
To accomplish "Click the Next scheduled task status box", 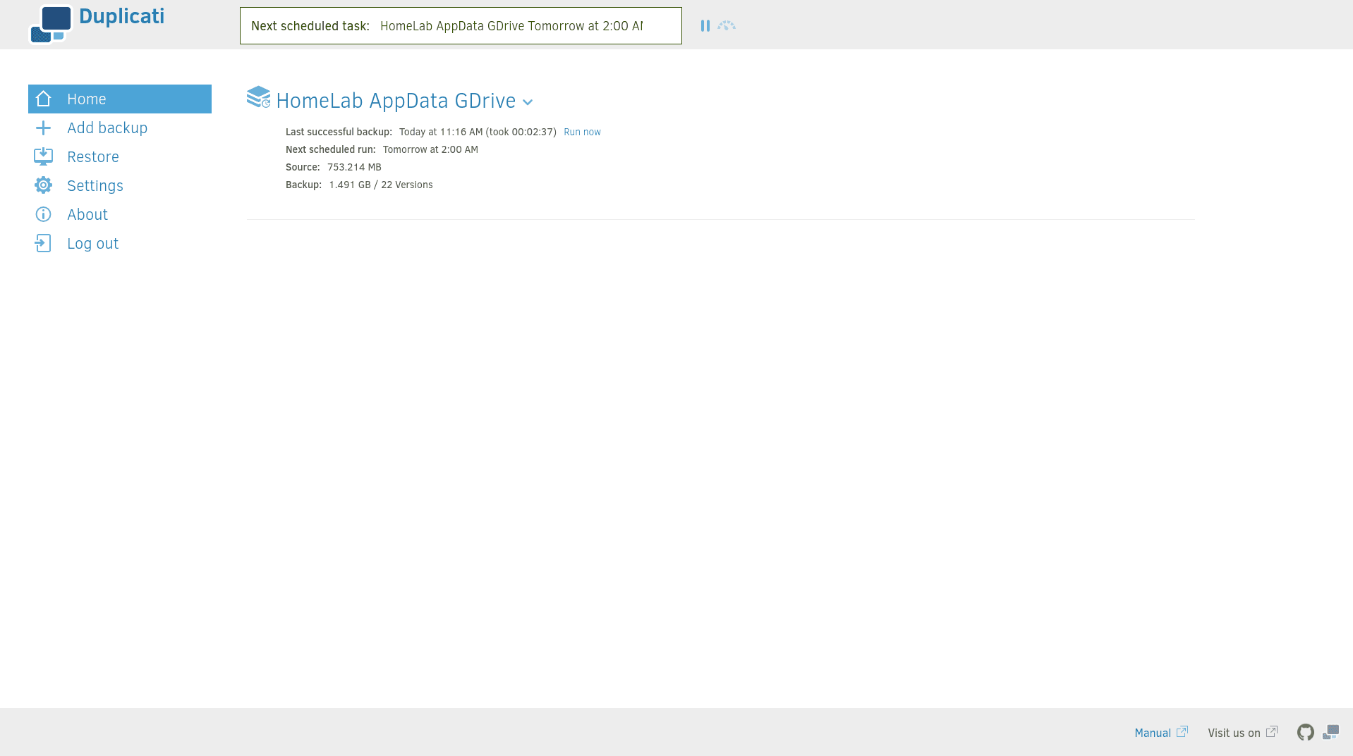I will 461,26.
